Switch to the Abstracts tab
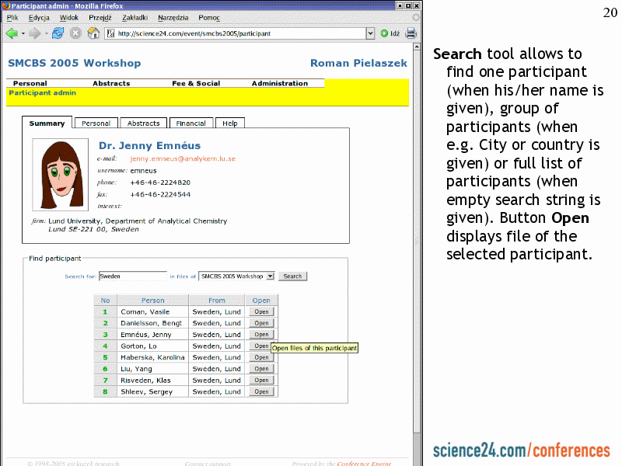This screenshot has height=466, width=622. [143, 123]
